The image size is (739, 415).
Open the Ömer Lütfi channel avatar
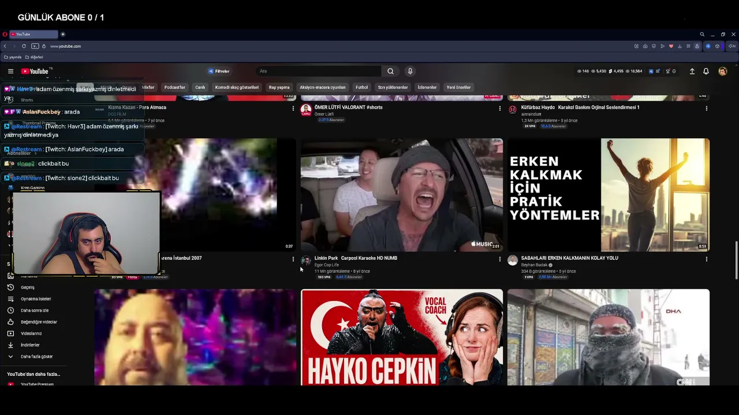pyautogui.click(x=306, y=110)
